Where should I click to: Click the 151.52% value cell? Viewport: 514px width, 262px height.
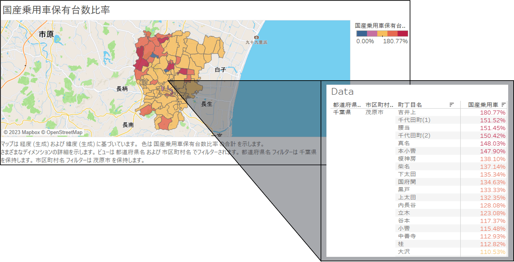pyautogui.click(x=493, y=120)
